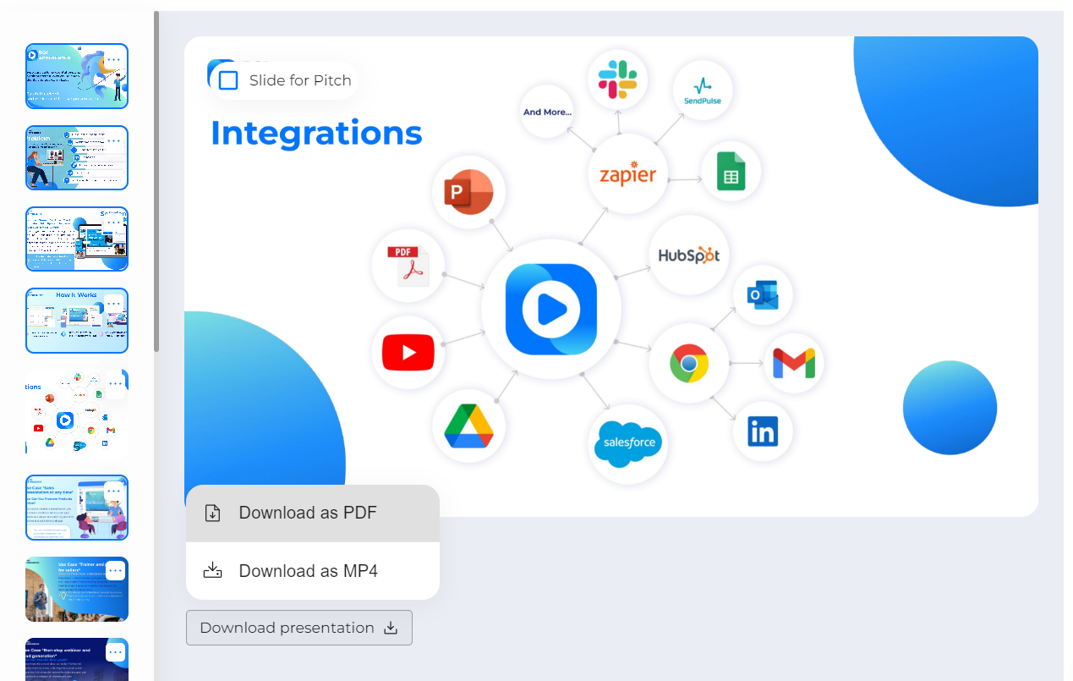Screen dimensions: 1073x681
Task: Open options menu on How It Works thumbnail
Action: [115, 304]
